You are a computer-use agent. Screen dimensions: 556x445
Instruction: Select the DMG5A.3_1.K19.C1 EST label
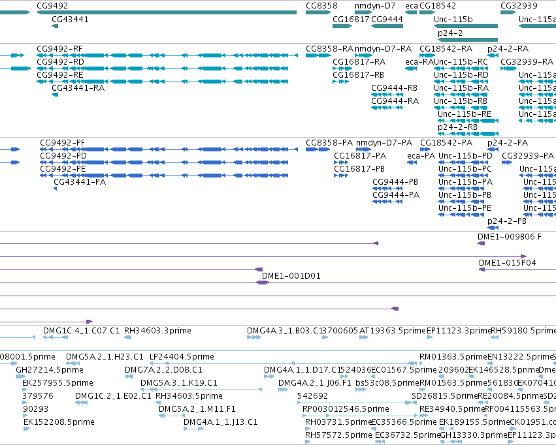179,383
